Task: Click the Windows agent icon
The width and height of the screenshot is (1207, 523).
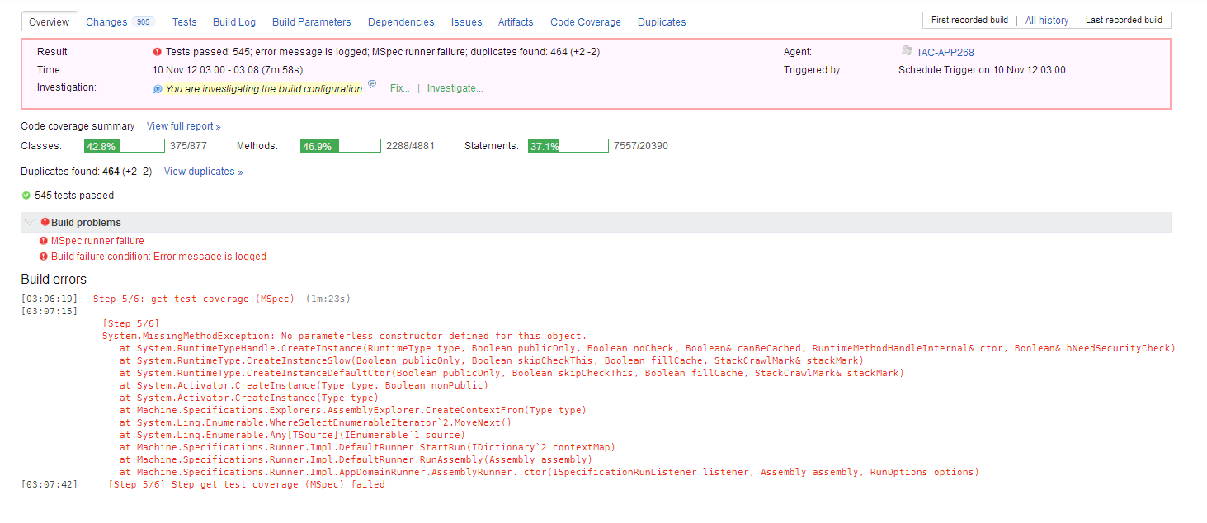Action: (x=907, y=51)
